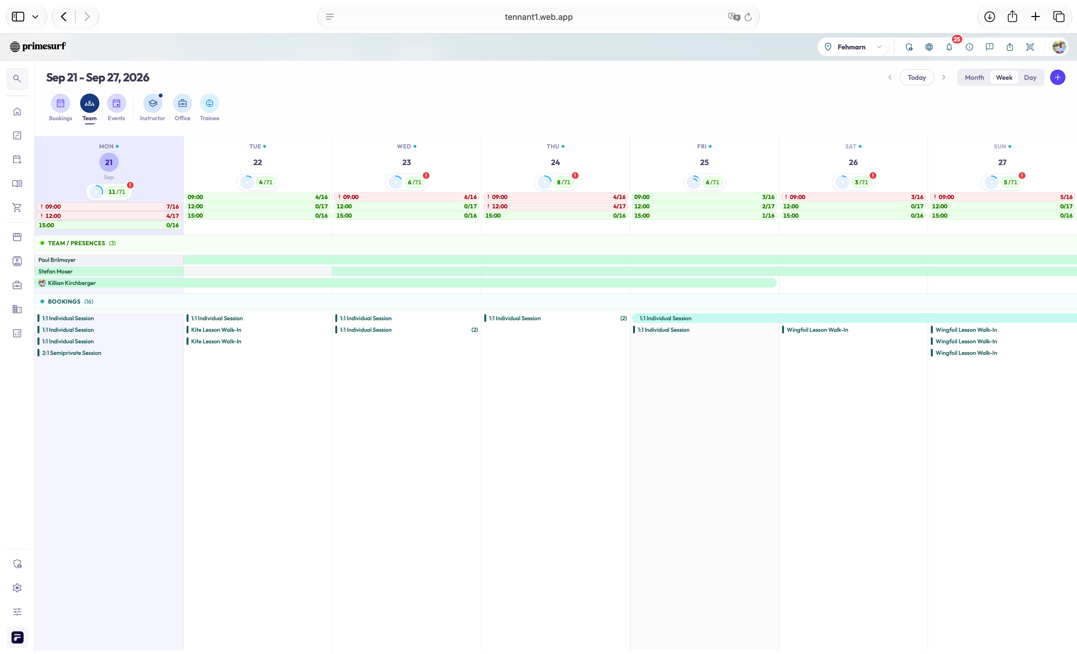Click the globe language icon

(x=929, y=47)
